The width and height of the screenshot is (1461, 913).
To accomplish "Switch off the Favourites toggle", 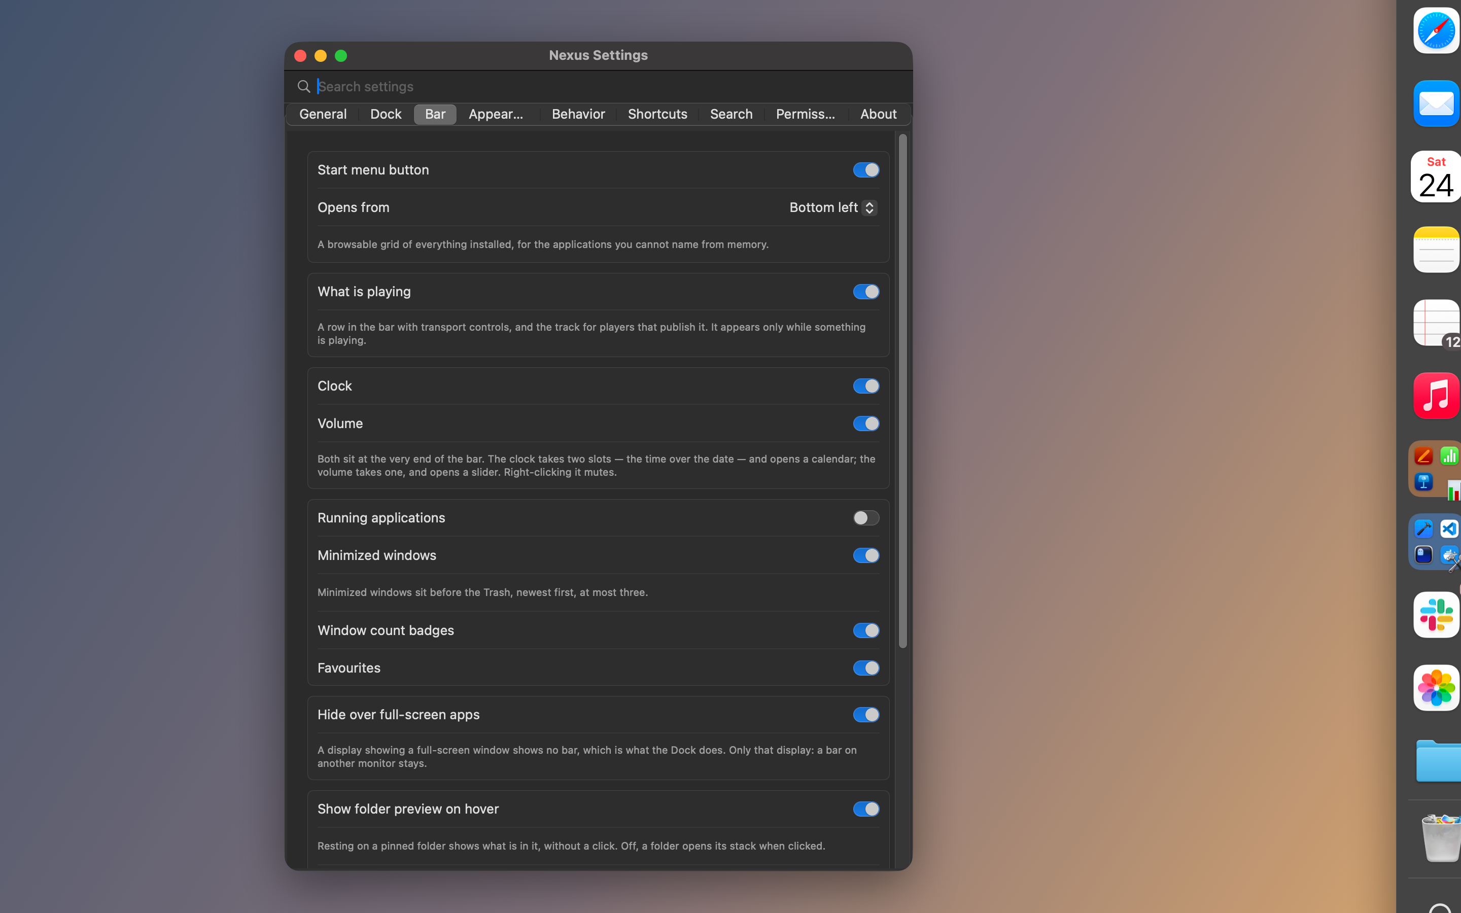I will (x=866, y=668).
